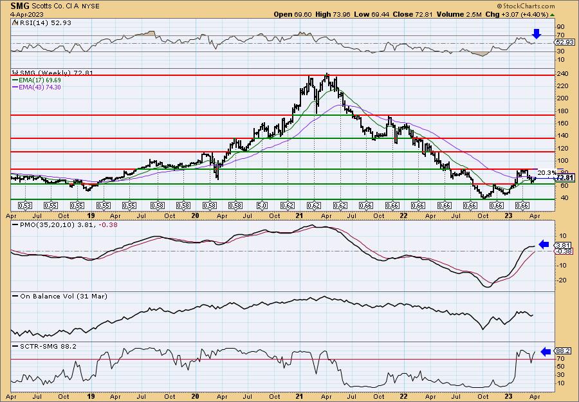
Task: Click the 180 price axis label
Action: [563, 111]
